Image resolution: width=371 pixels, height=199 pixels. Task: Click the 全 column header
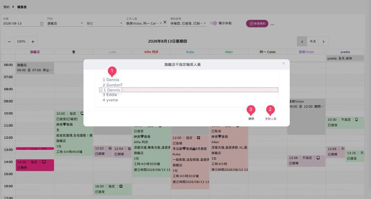(x=74, y=52)
